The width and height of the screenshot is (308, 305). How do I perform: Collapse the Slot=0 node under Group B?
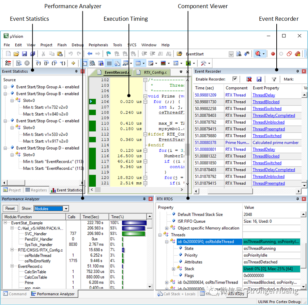(12, 101)
